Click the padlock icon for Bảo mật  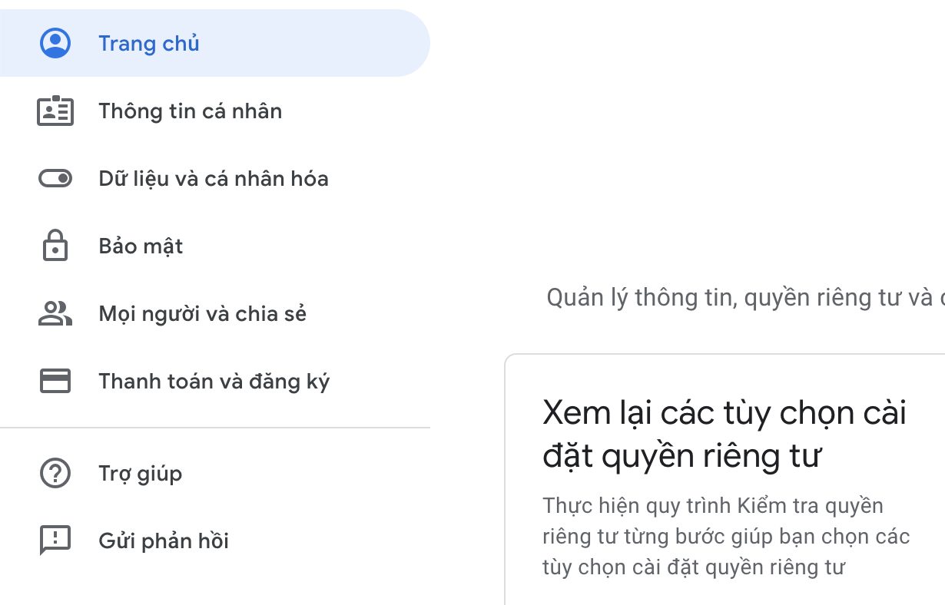(55, 246)
